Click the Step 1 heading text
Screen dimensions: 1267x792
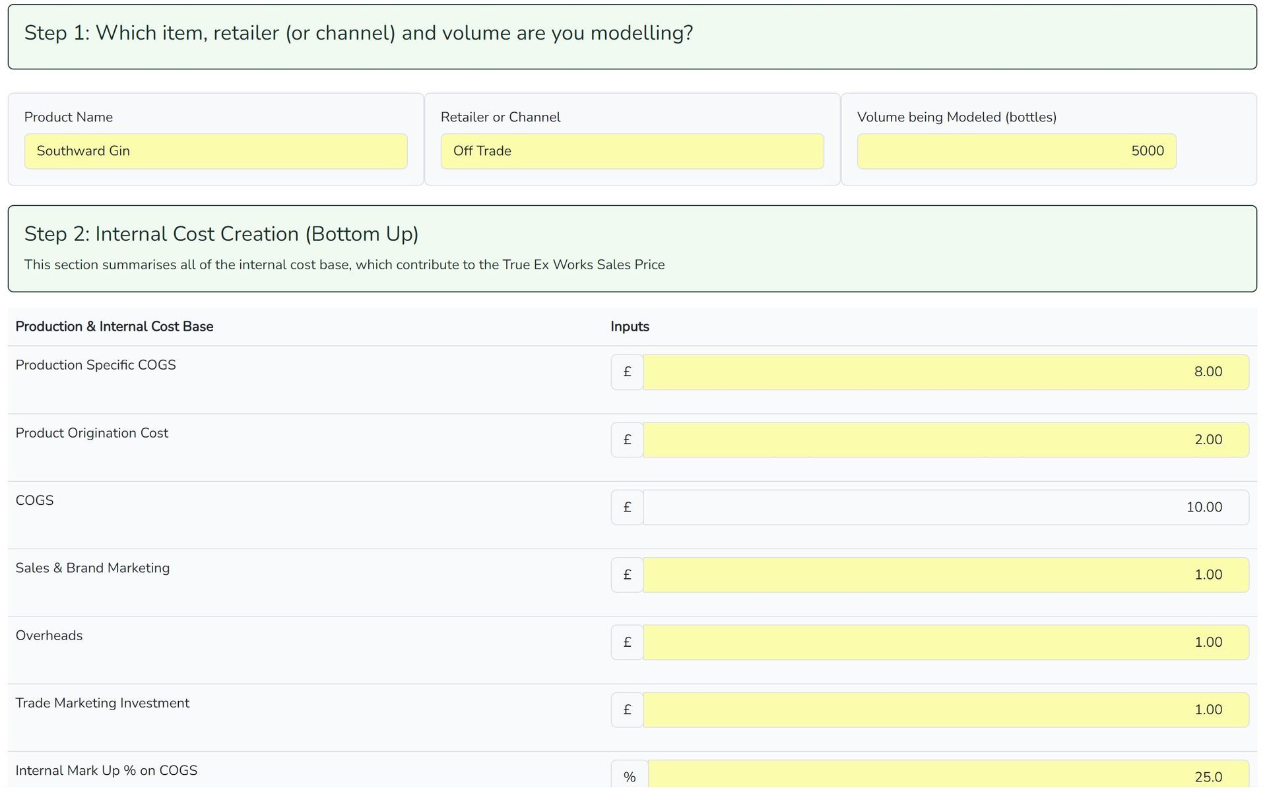click(x=359, y=33)
